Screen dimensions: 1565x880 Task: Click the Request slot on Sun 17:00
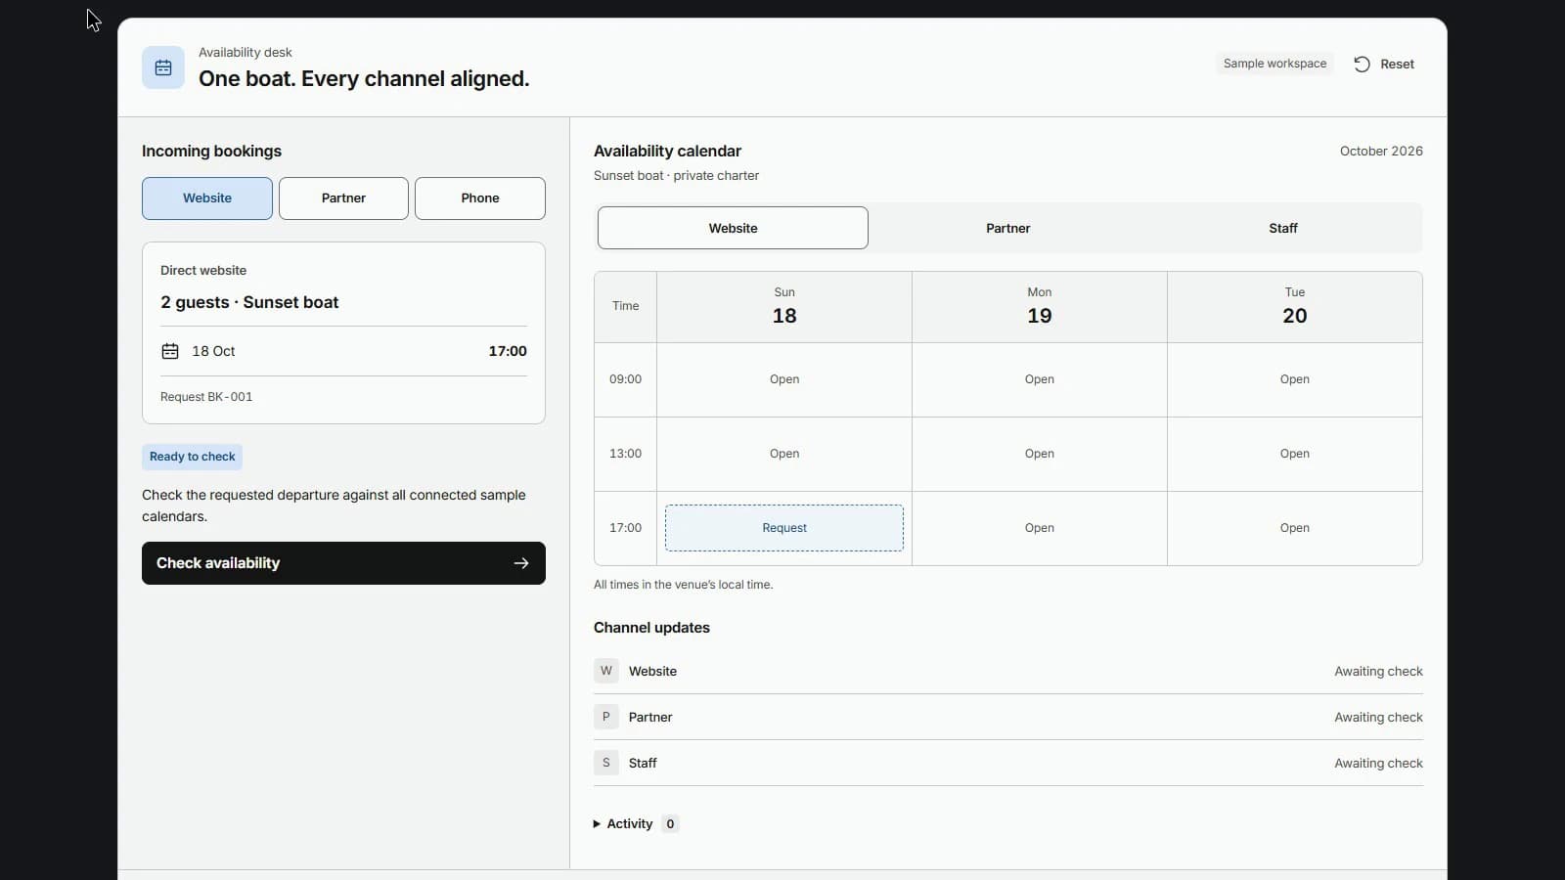[x=784, y=528]
